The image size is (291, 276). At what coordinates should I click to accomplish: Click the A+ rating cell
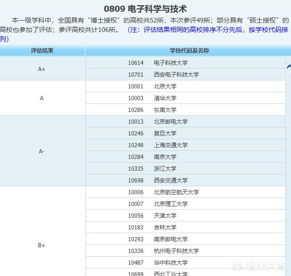42,69
